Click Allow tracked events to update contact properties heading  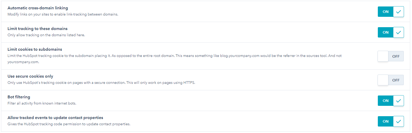pyautogui.click(x=55, y=118)
